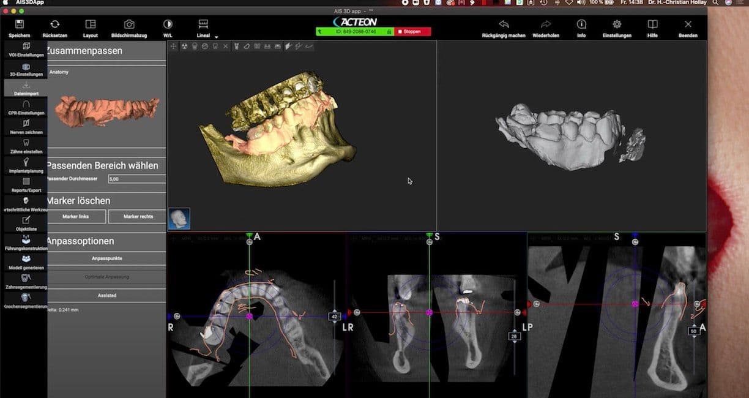This screenshot has width=749, height=398.
Task: Click the slice slider showing 42
Action: [334, 317]
